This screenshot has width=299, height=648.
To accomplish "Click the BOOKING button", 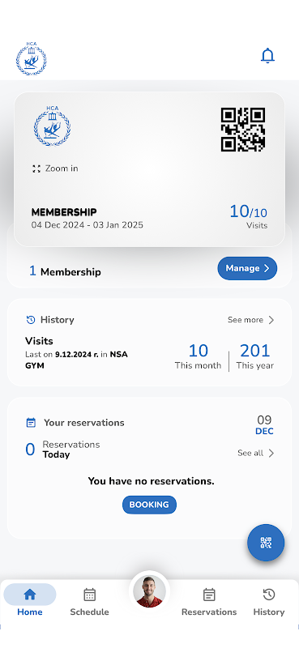I will point(149,505).
